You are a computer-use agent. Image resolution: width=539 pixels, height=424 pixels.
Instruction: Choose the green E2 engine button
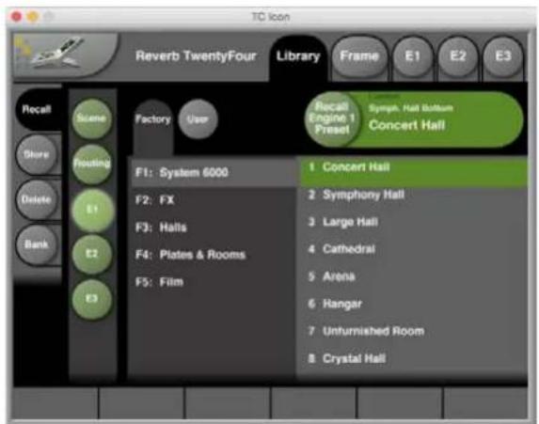[91, 254]
